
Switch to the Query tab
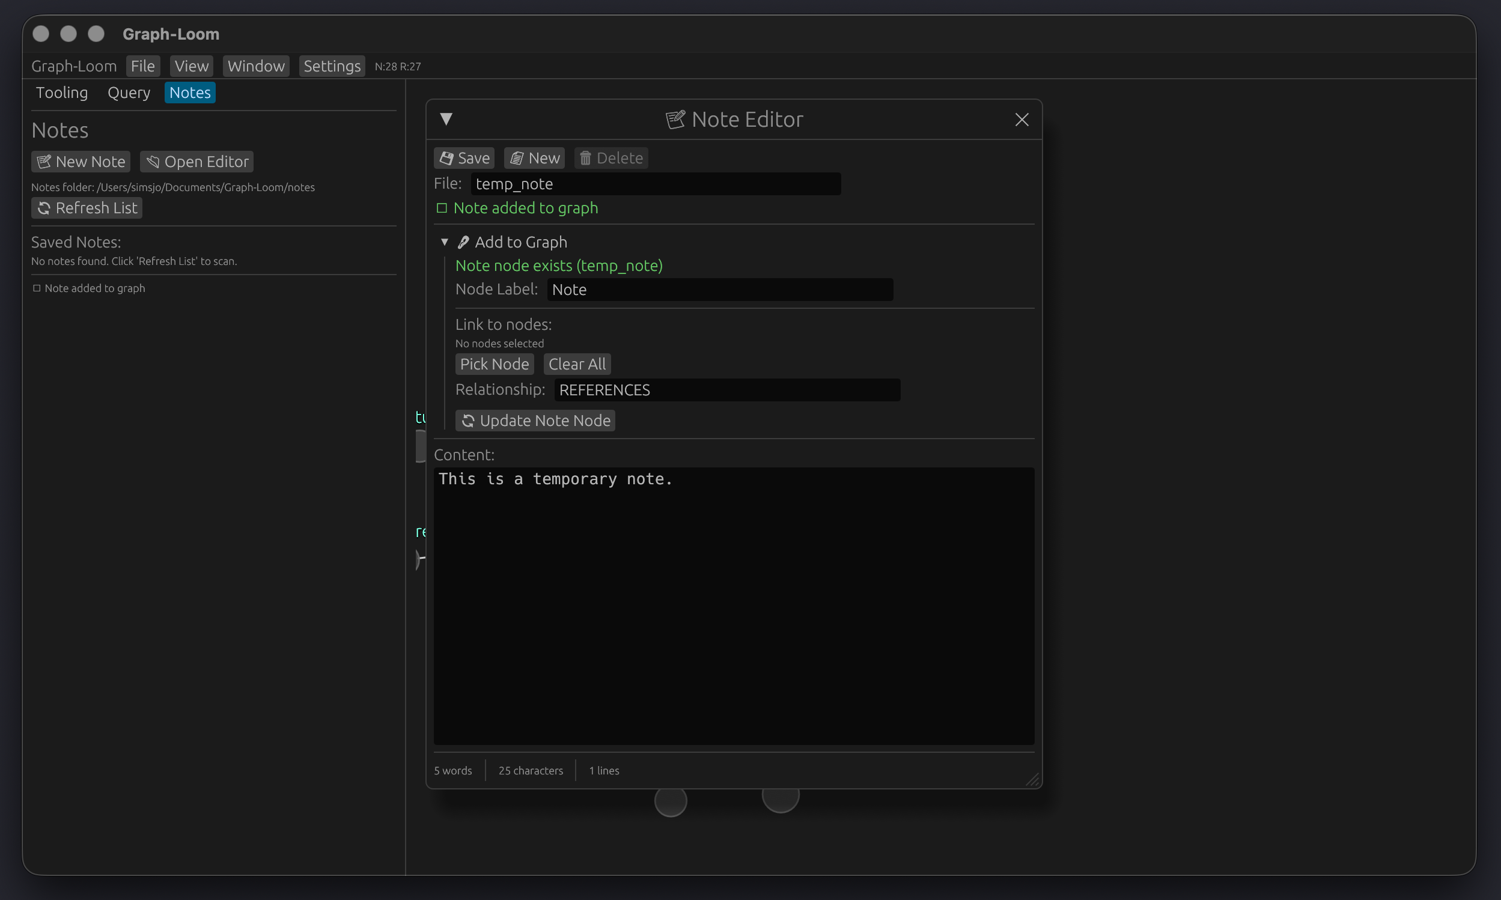(x=129, y=92)
